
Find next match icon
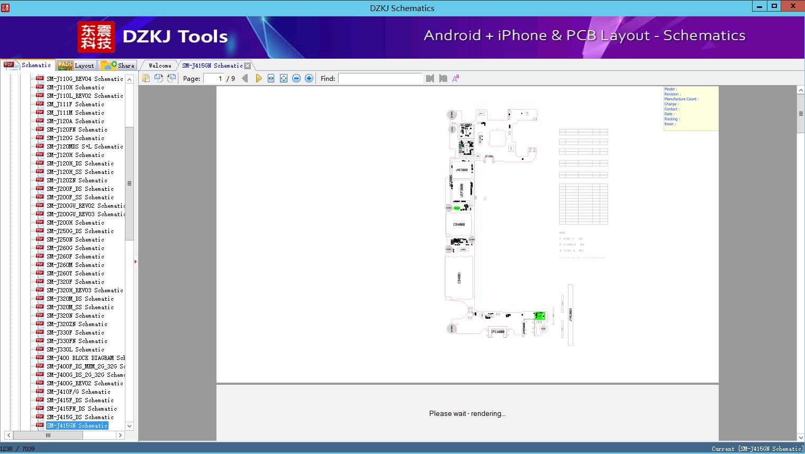(443, 78)
